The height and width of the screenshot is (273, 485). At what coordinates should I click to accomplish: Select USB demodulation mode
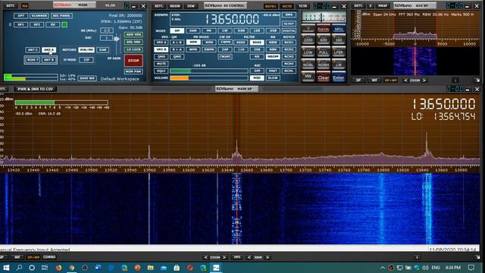(273, 30)
